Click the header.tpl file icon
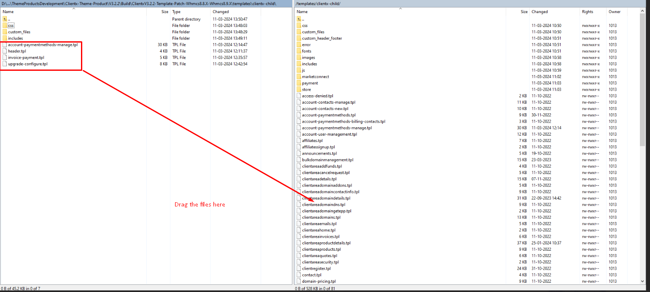The height and width of the screenshot is (292, 650). 5,51
